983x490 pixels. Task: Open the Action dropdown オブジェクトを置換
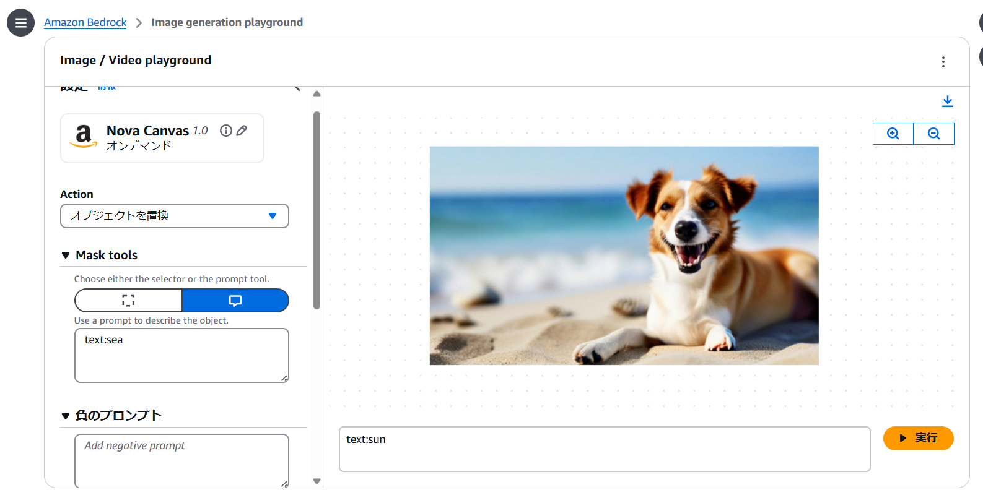pos(175,216)
